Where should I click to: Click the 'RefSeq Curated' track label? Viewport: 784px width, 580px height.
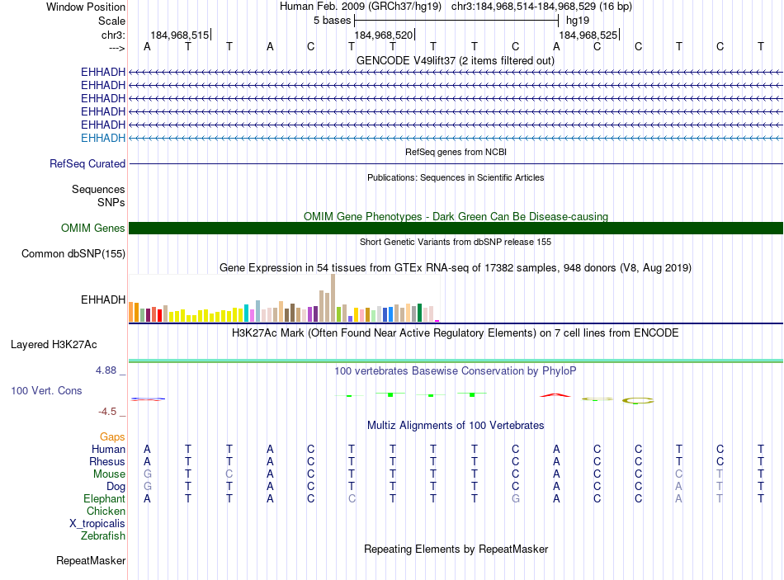click(x=87, y=163)
